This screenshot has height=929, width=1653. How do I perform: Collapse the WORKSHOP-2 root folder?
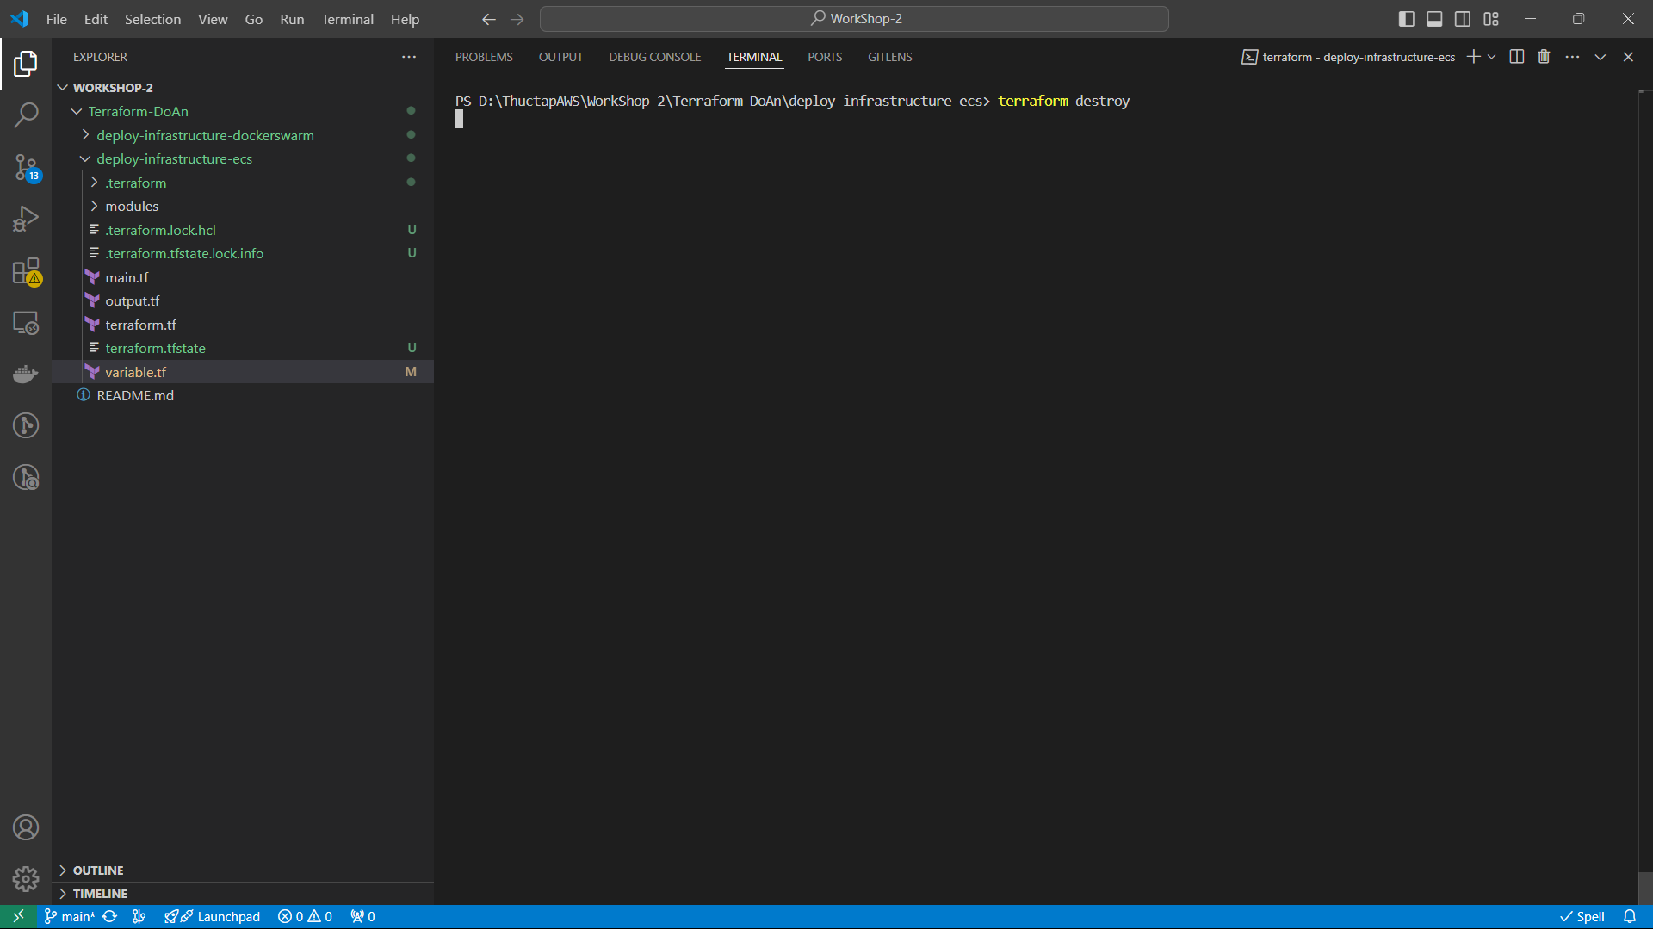click(x=63, y=88)
